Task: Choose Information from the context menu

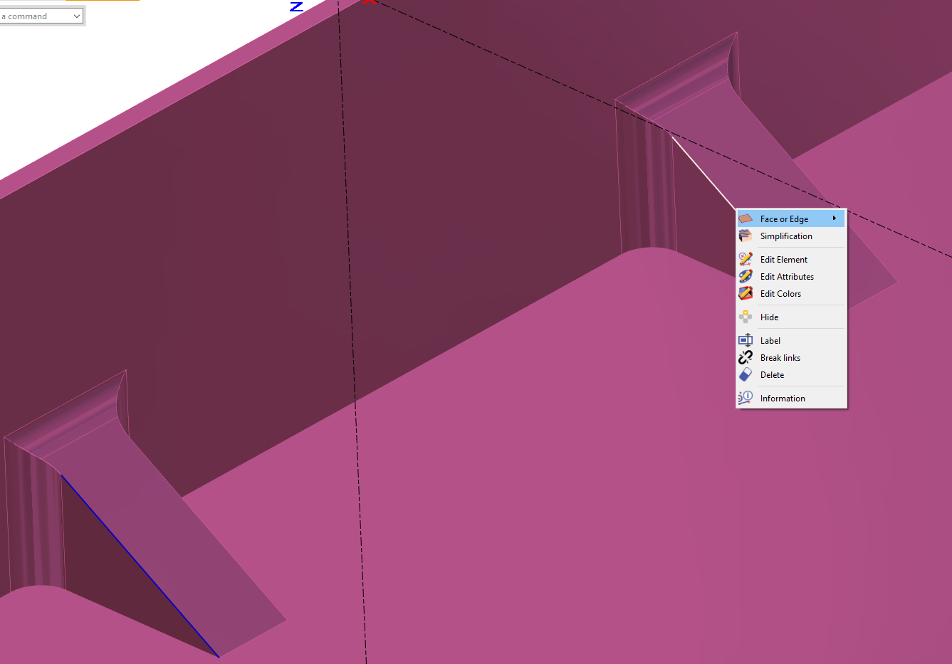Action: pyautogui.click(x=783, y=399)
